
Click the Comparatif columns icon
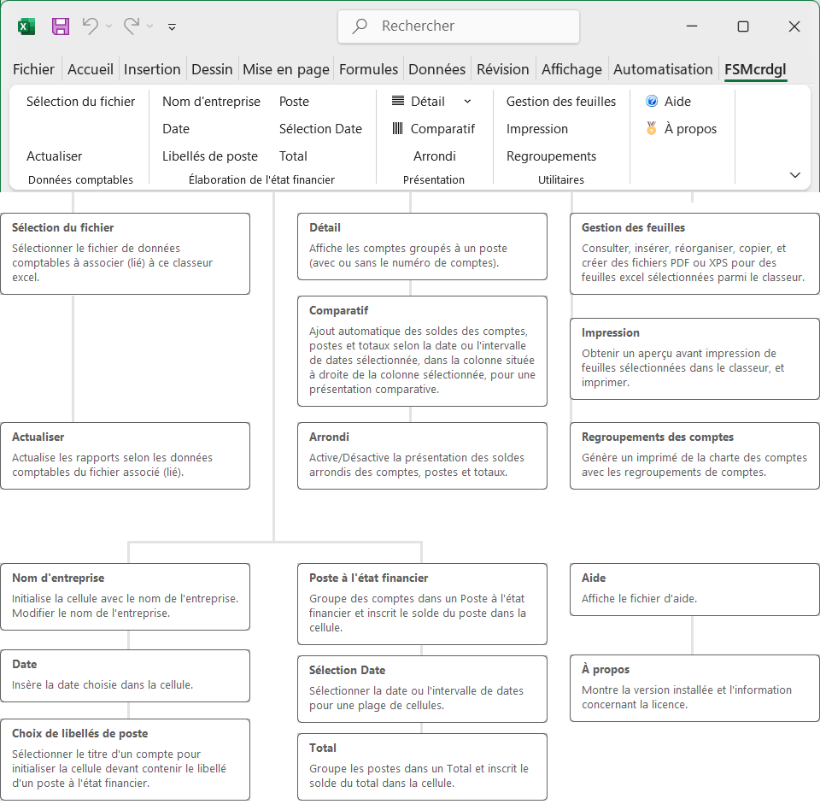pos(398,129)
